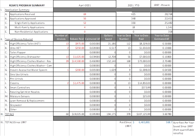Image resolution: width=195 pixels, height=136 pixels.
Task: Click the cell showing 358
Action: tap(170, 32)
